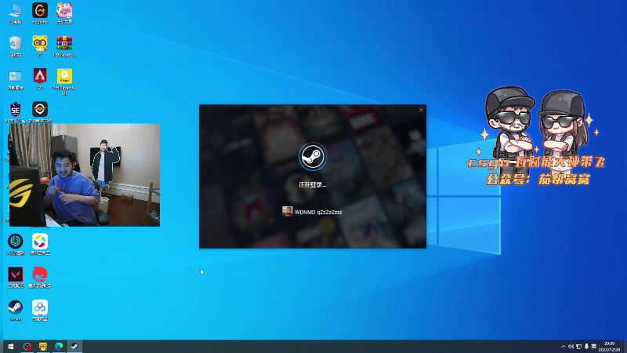Screen dimensions: 627x353
Task: Click the Steam logo in login window
Action: pyautogui.click(x=312, y=156)
